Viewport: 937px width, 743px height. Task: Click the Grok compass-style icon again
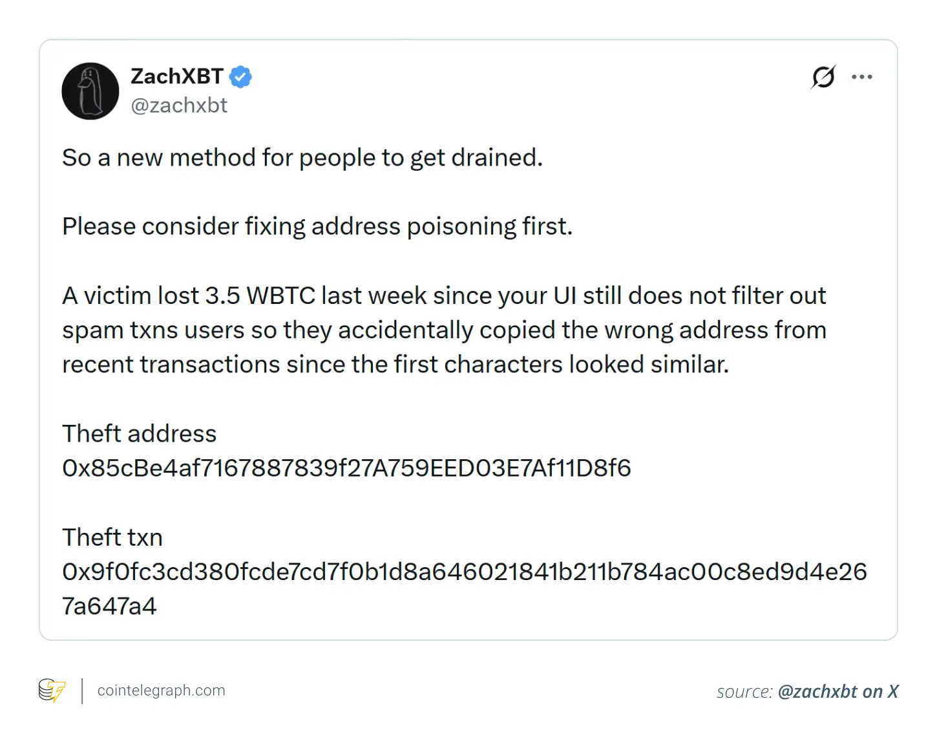click(823, 77)
